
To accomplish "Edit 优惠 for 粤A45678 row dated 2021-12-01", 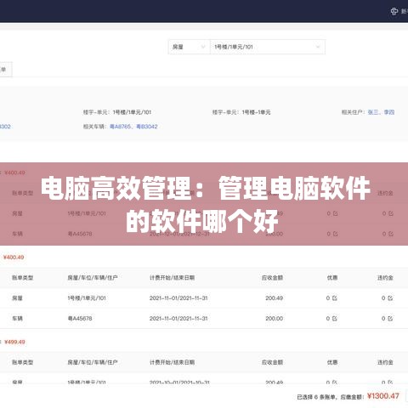I will 335,234.
